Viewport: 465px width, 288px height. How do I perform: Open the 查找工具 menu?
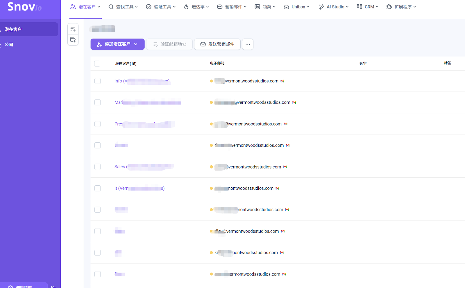coord(123,6)
